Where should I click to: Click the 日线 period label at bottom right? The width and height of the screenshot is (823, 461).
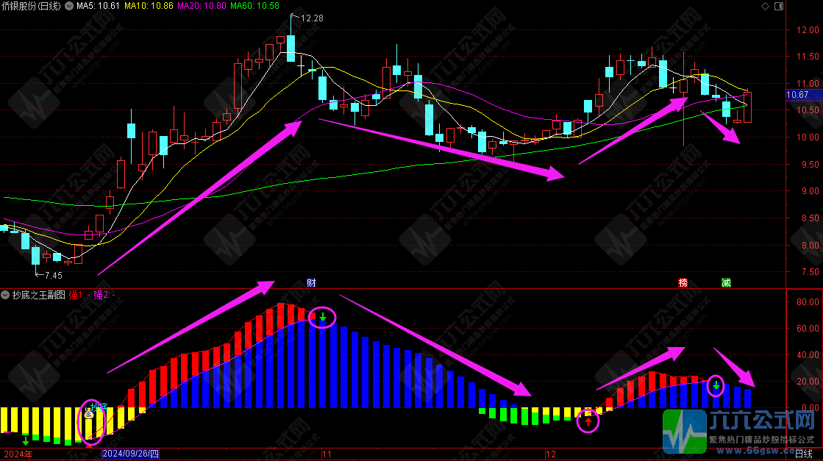(805, 454)
